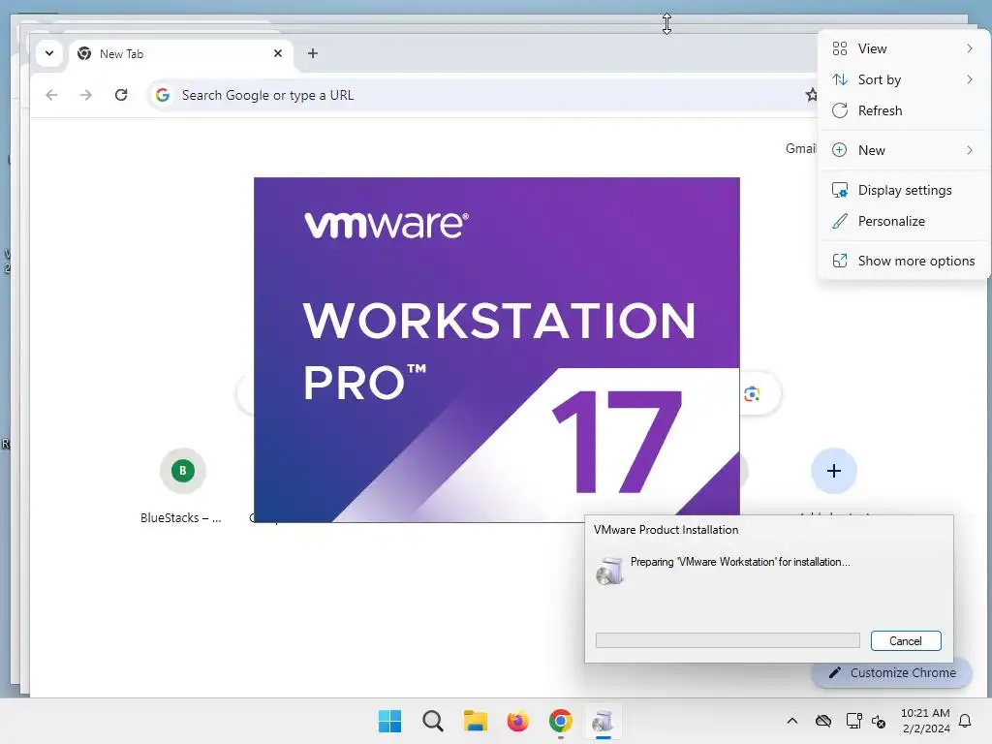Close the New Tab tab

pos(278,54)
